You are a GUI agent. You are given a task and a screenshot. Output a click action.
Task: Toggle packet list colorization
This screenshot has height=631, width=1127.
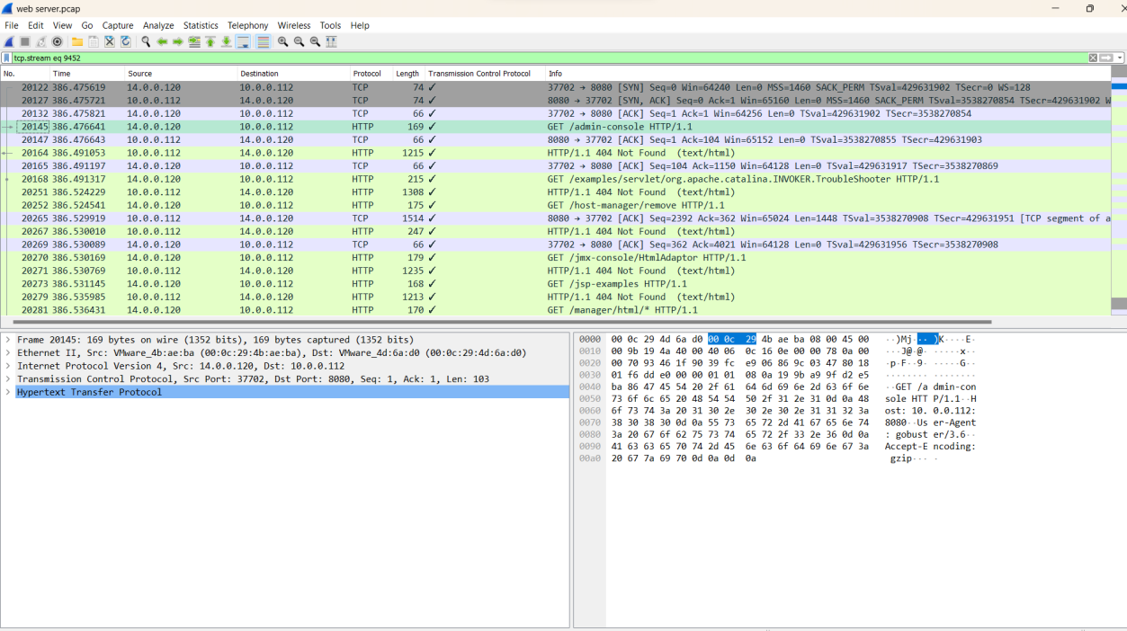coord(263,42)
